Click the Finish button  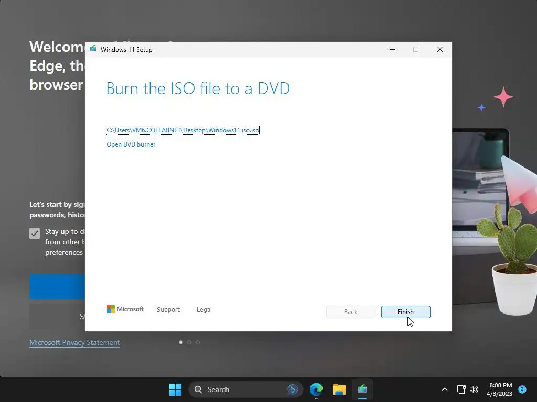[x=405, y=312]
